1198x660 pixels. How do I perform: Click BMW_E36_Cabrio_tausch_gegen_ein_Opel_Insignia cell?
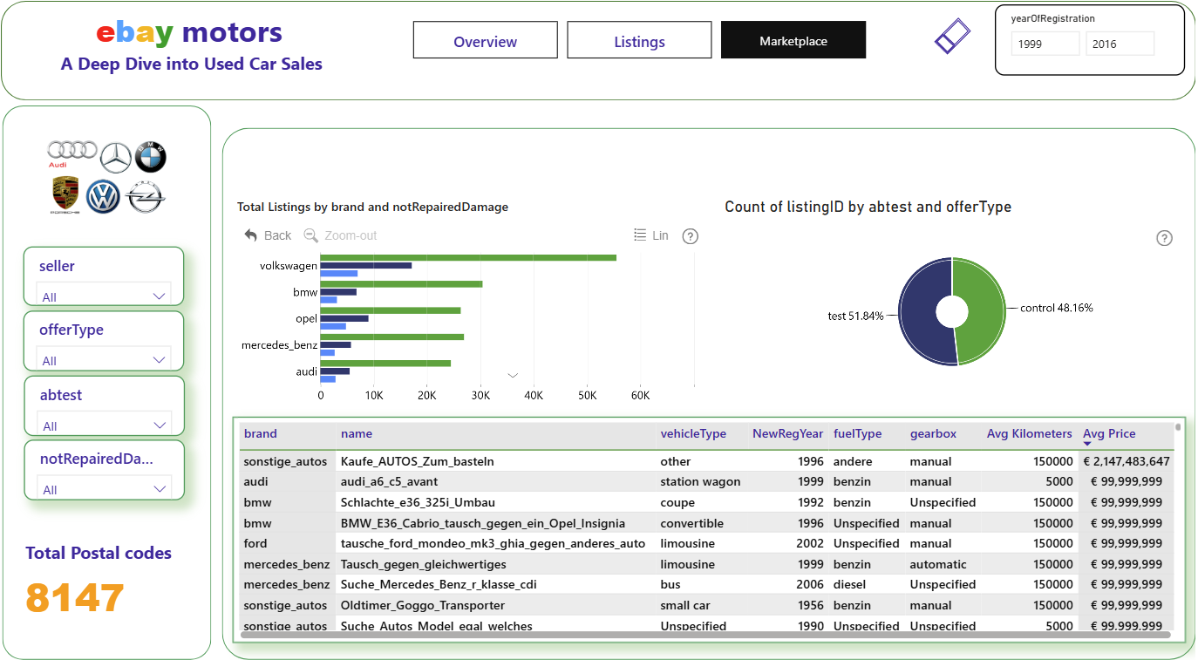[483, 523]
